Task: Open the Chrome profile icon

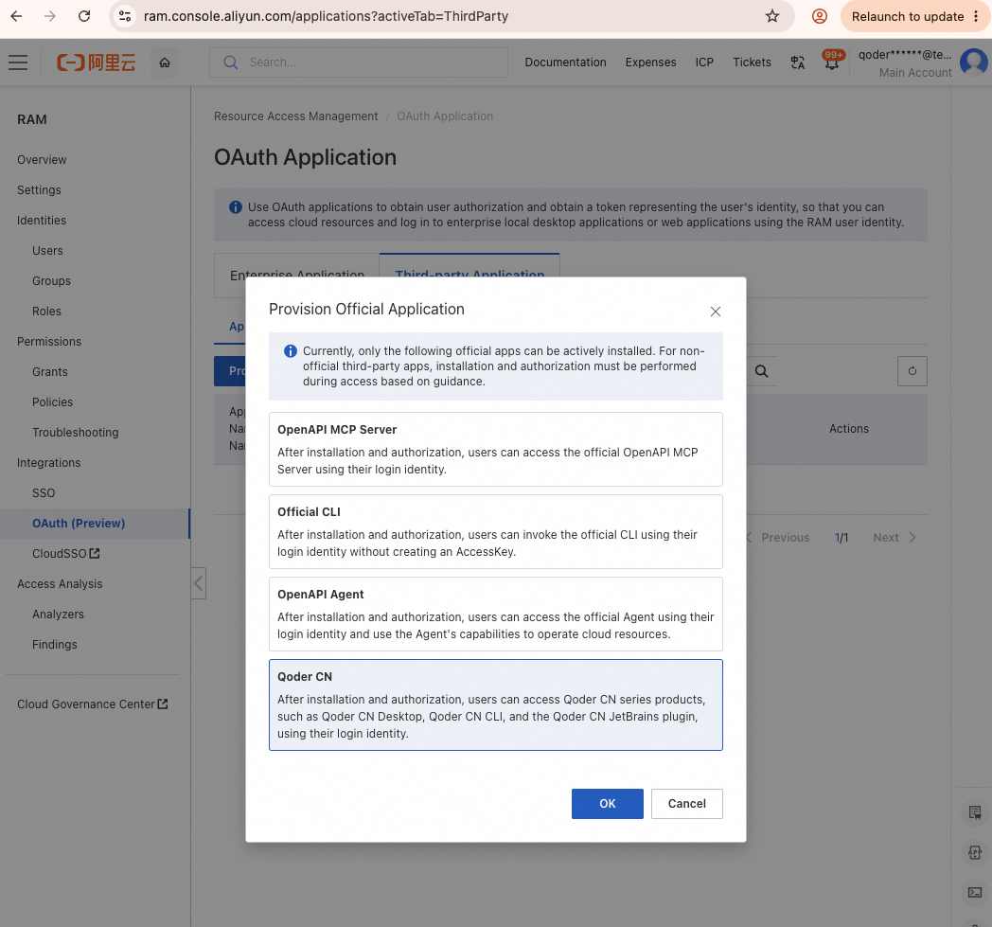Action: coord(820,16)
